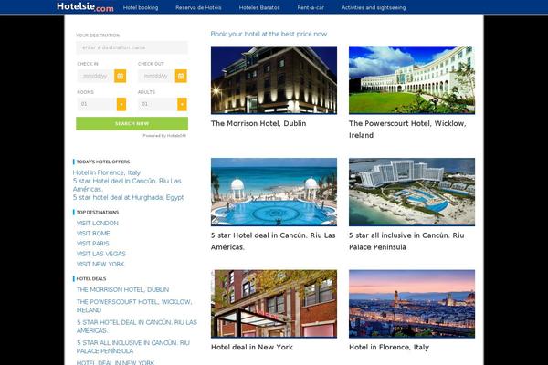Expand the Adults dropdown arrow
Screen dimensions: 548x365
click(x=182, y=104)
